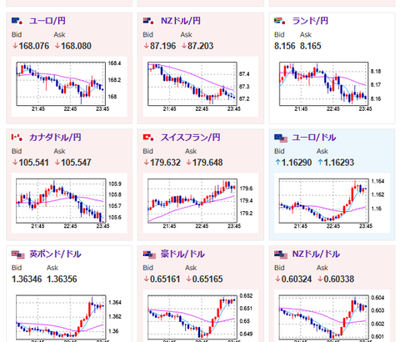This screenshot has height=342, width=400.
Task: Click the British pound/Dollar flag icon
Action: pos(18,254)
